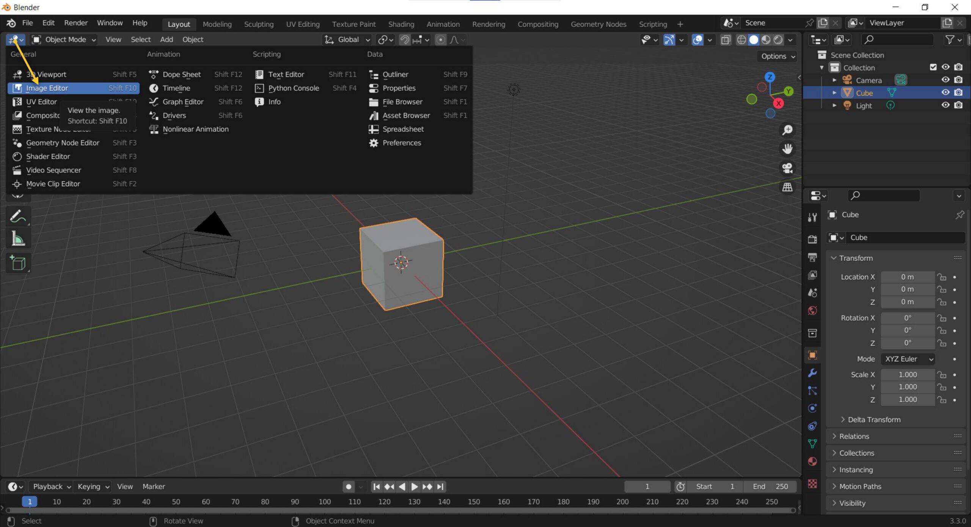This screenshot has width=971, height=527.
Task: Open the rotation Mode XYZ Euler dropdown
Action: (x=908, y=359)
